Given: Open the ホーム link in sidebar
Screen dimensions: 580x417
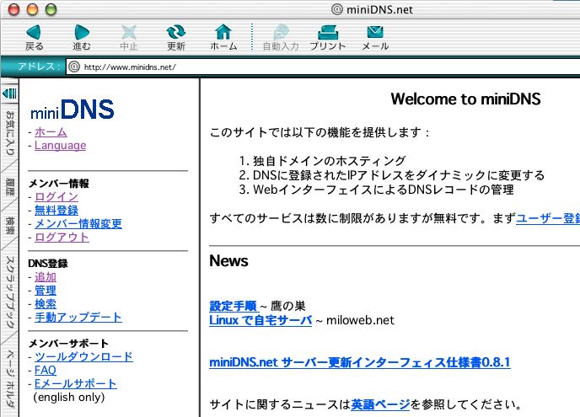Looking at the screenshot, I should point(51,132).
